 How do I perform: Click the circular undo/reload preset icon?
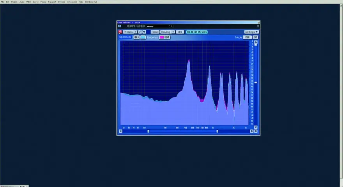click(140, 32)
